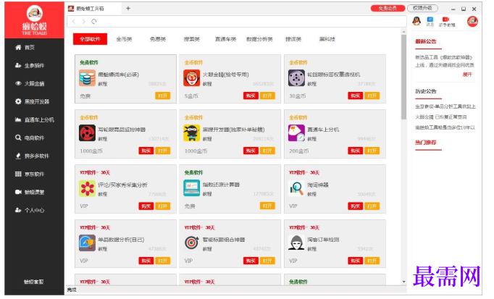Click 购买 on the 单品数据分析 card
494x299 pixels.
tap(146, 261)
